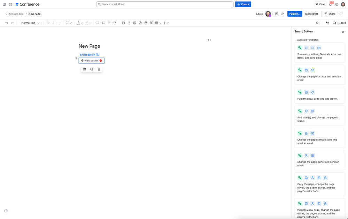Select Publish a new page and add labels template
348x219 pixels.
coord(319,95)
